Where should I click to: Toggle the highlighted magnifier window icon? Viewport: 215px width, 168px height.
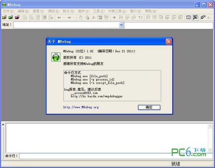tap(195, 18)
